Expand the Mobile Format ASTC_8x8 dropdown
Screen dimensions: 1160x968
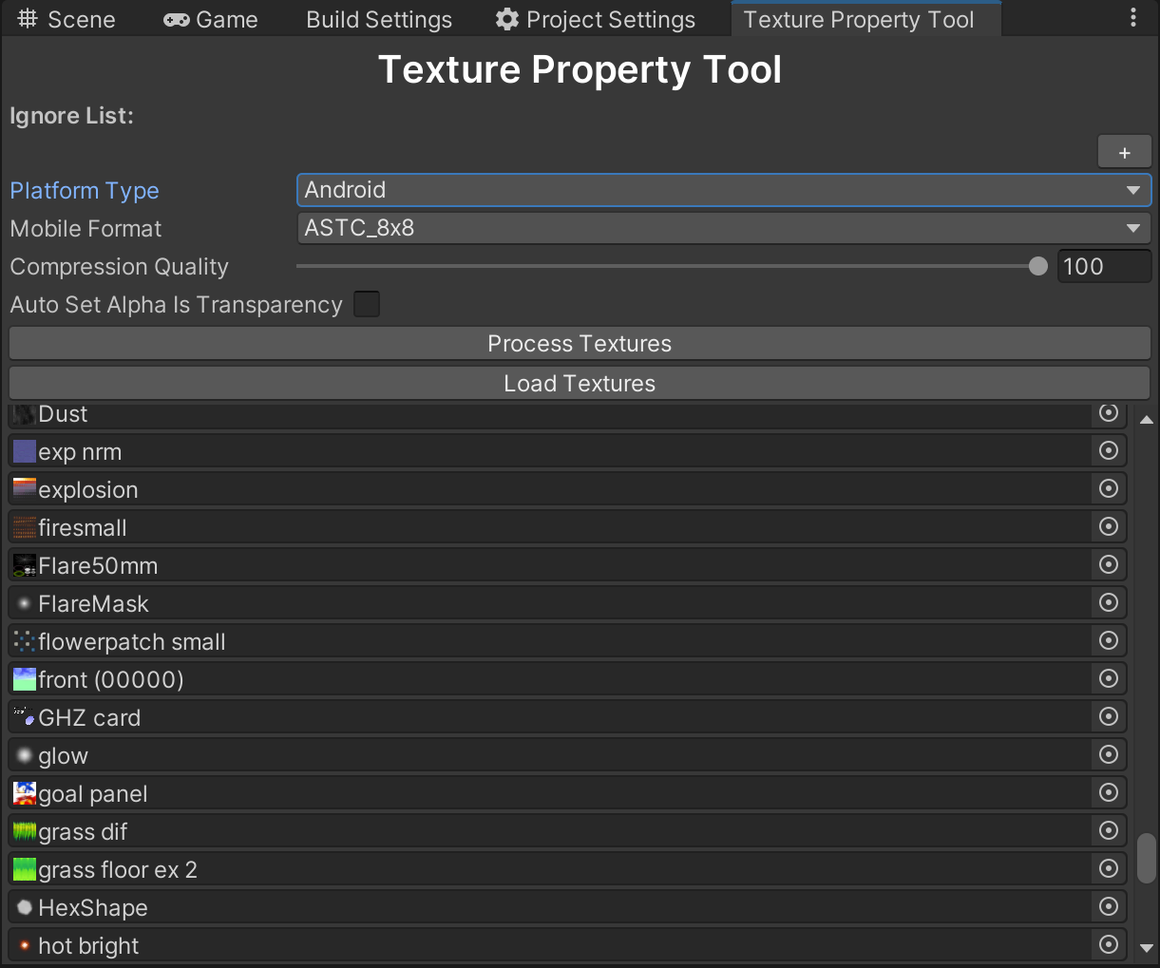click(723, 228)
